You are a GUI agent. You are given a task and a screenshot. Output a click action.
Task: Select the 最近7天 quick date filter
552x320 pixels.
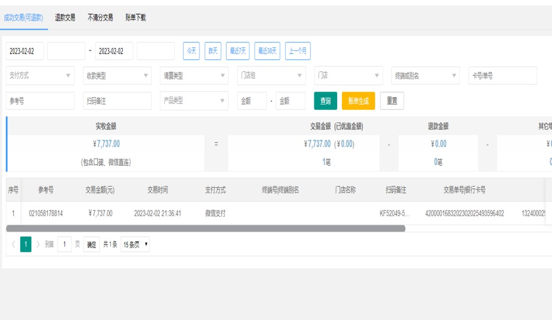tap(238, 51)
